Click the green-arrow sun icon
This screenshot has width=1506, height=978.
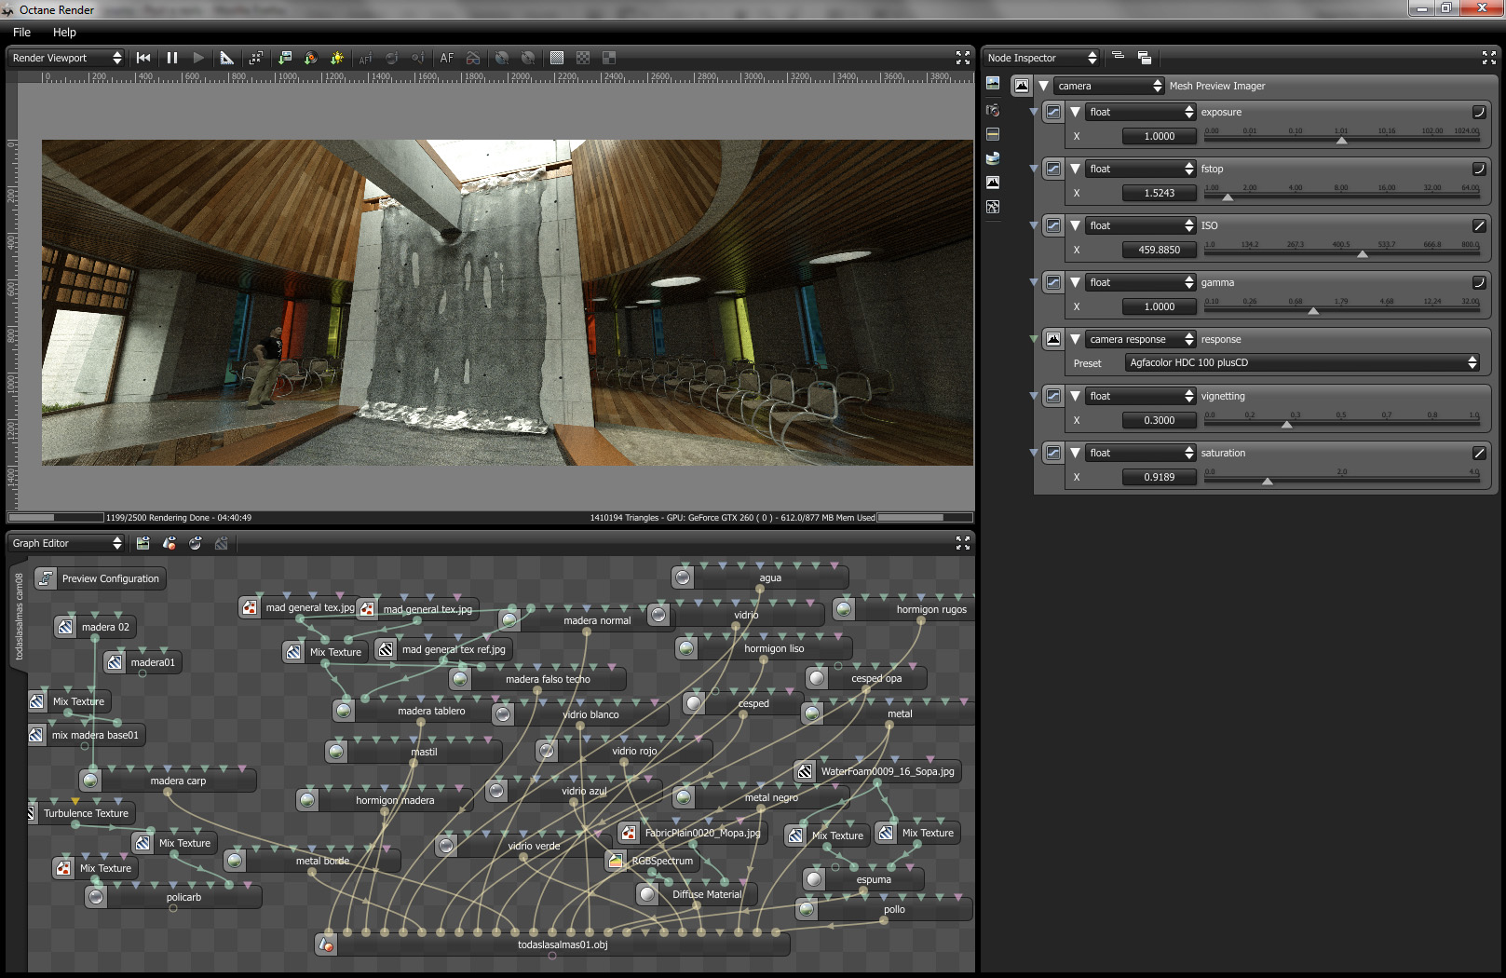(337, 58)
